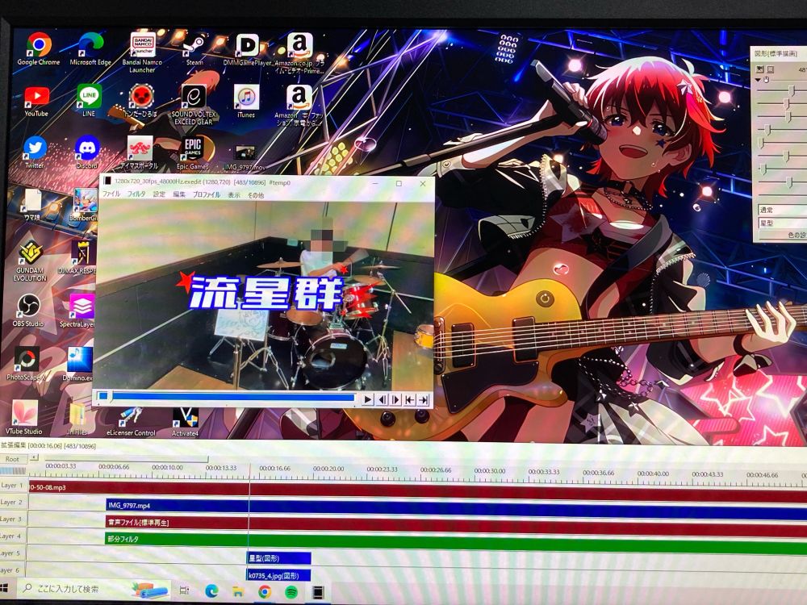Open フィルタ menu in AviUtl
The width and height of the screenshot is (807, 605).
(x=136, y=194)
